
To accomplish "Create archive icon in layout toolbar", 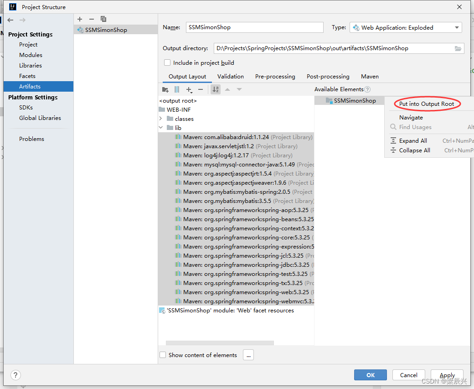I will (x=177, y=89).
